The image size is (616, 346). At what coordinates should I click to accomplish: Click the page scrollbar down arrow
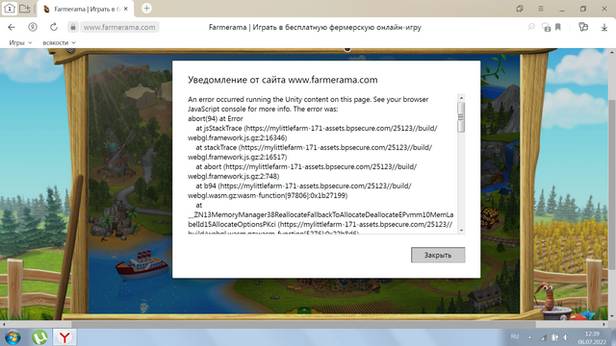pyautogui.click(x=612, y=316)
